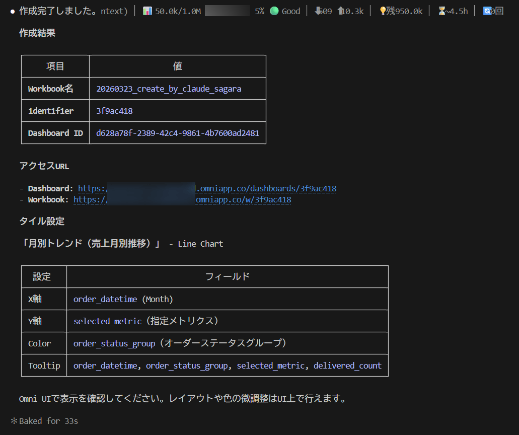
Task: Open the Dashboard URL link
Action: click(x=207, y=189)
